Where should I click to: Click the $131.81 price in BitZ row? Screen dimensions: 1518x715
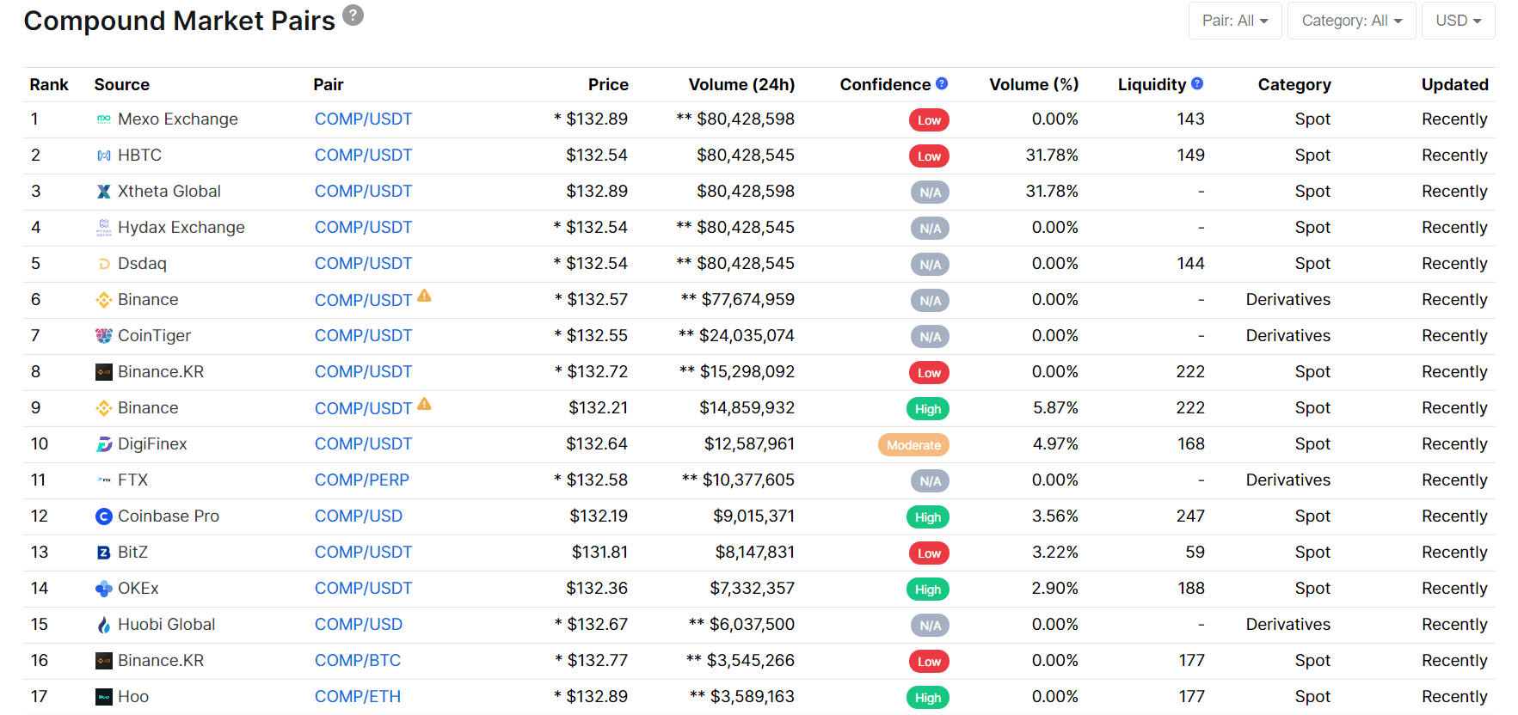tap(599, 553)
